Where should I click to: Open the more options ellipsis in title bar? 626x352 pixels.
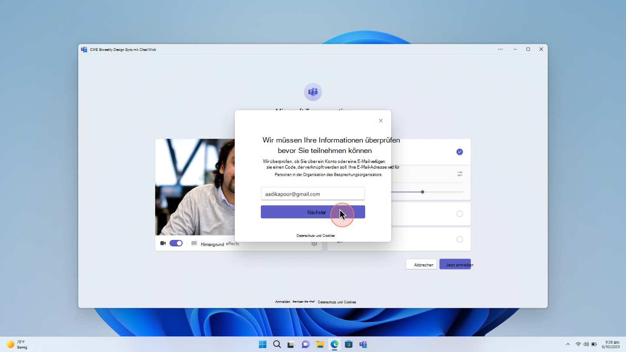click(x=500, y=50)
